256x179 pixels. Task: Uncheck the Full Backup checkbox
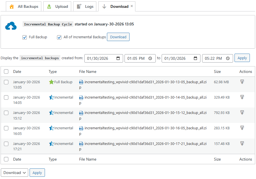(25, 37)
